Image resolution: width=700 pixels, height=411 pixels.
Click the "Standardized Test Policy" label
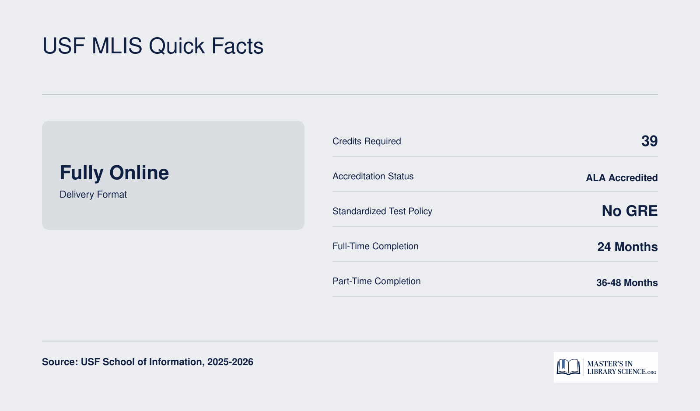(x=382, y=211)
